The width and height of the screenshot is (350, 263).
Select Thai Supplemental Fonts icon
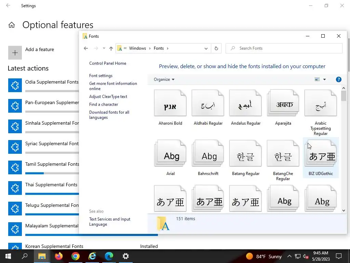pyautogui.click(x=15, y=188)
